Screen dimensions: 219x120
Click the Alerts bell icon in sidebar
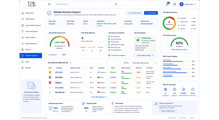click(x=22, y=62)
